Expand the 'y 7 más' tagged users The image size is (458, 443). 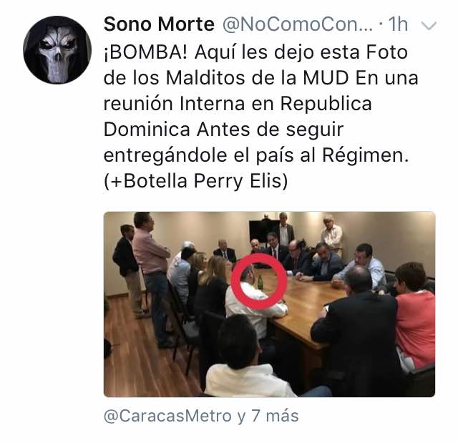coord(268,416)
